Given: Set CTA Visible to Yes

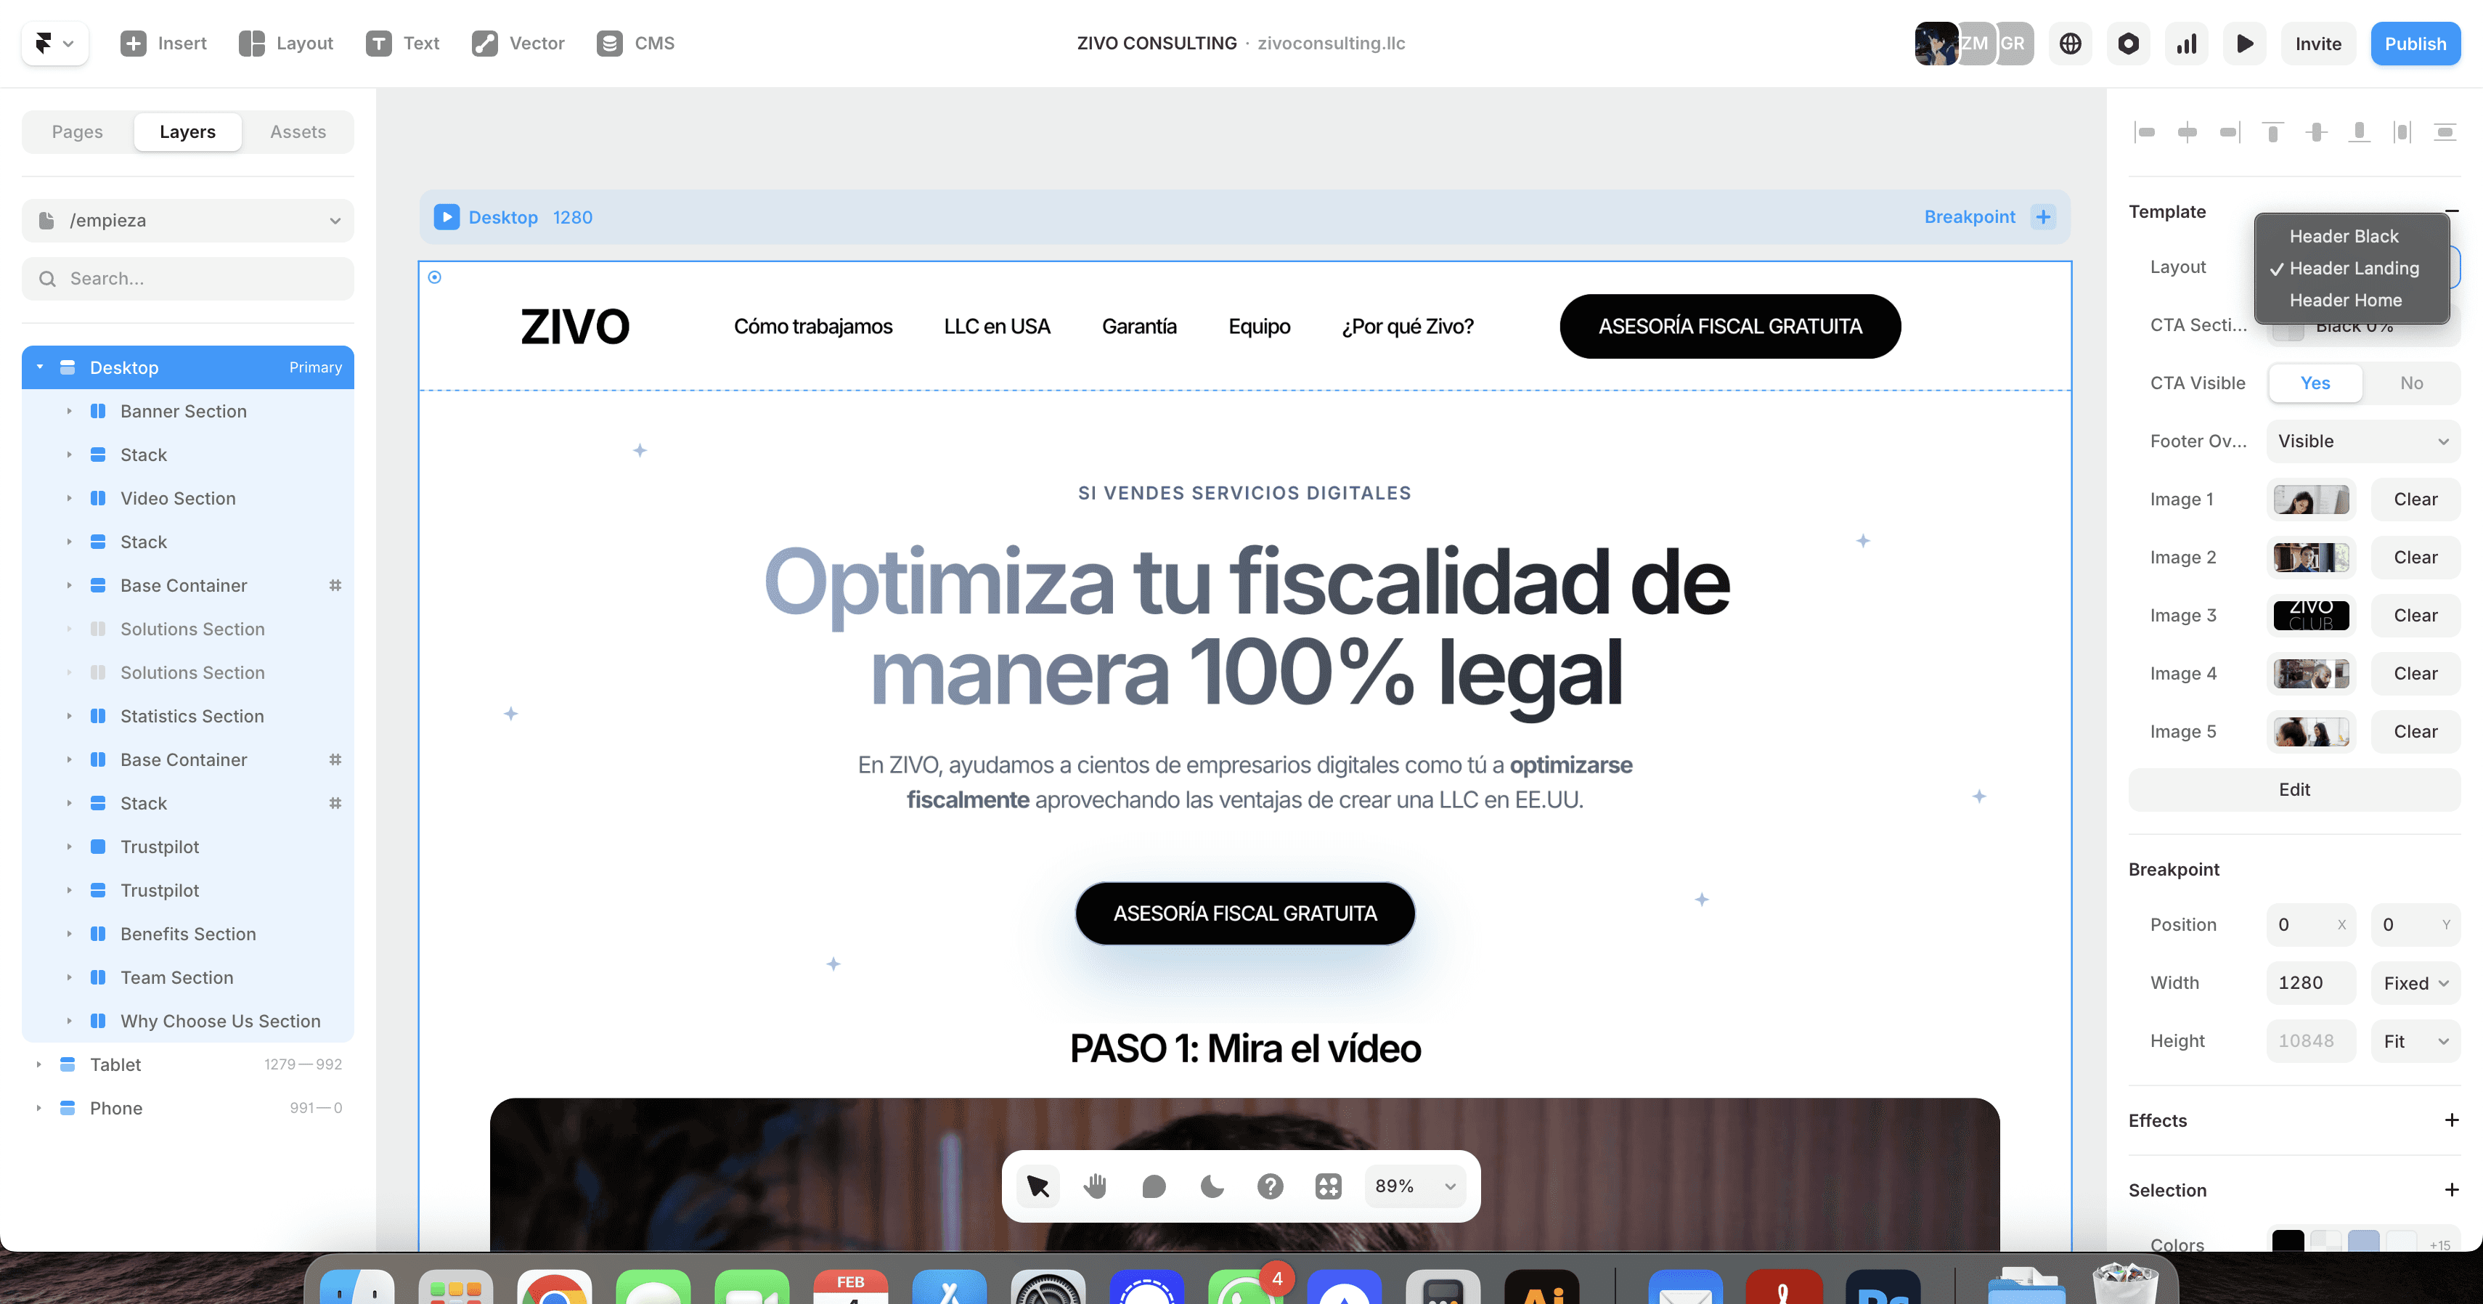Looking at the screenshot, I should tap(2315, 383).
